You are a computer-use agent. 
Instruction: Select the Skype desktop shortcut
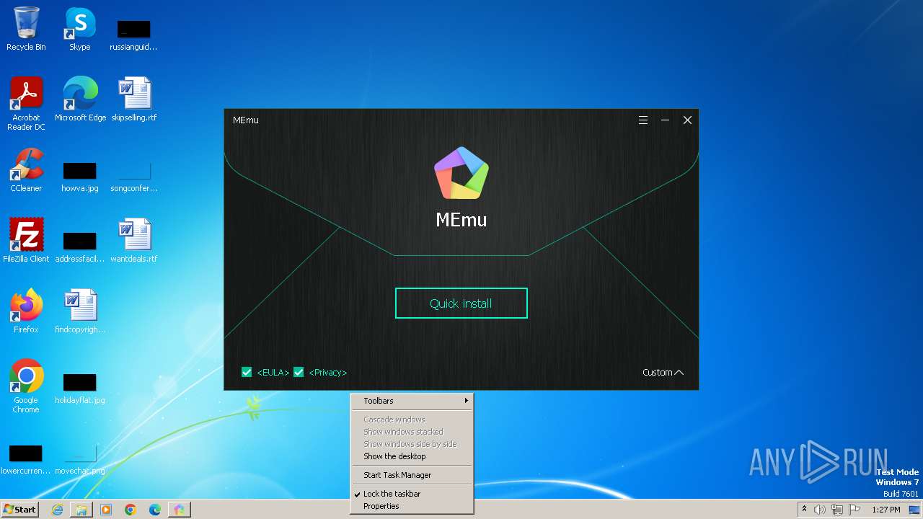pos(80,30)
